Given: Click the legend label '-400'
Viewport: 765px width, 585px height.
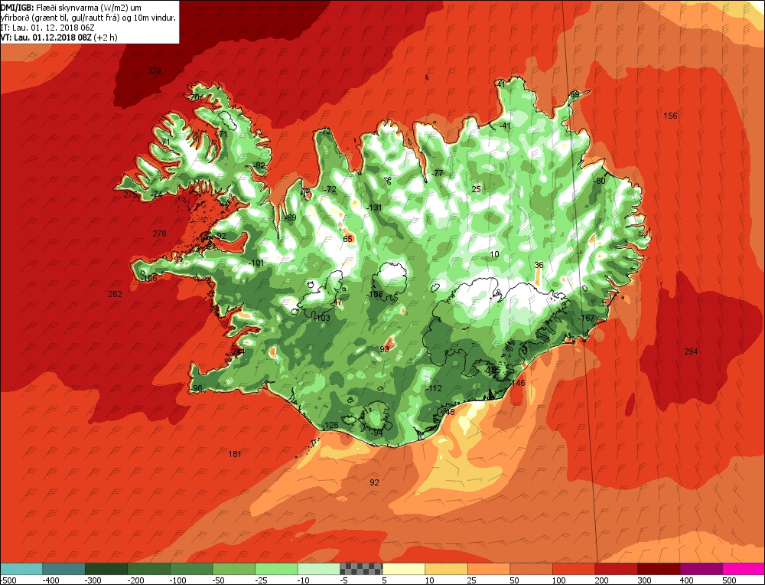Looking at the screenshot, I should (51, 580).
